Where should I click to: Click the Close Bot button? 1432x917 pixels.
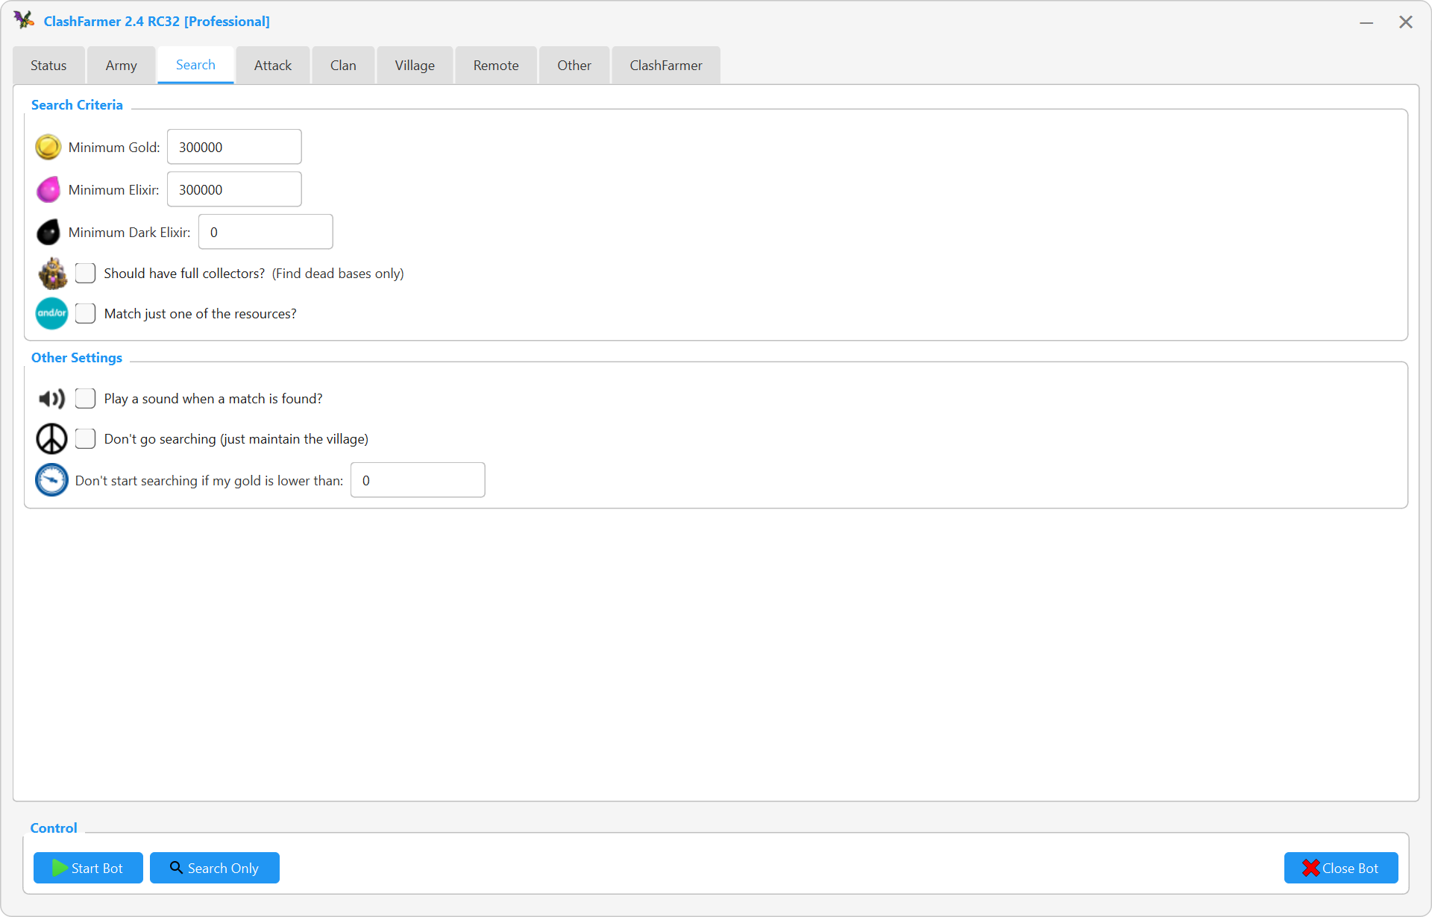tap(1341, 868)
